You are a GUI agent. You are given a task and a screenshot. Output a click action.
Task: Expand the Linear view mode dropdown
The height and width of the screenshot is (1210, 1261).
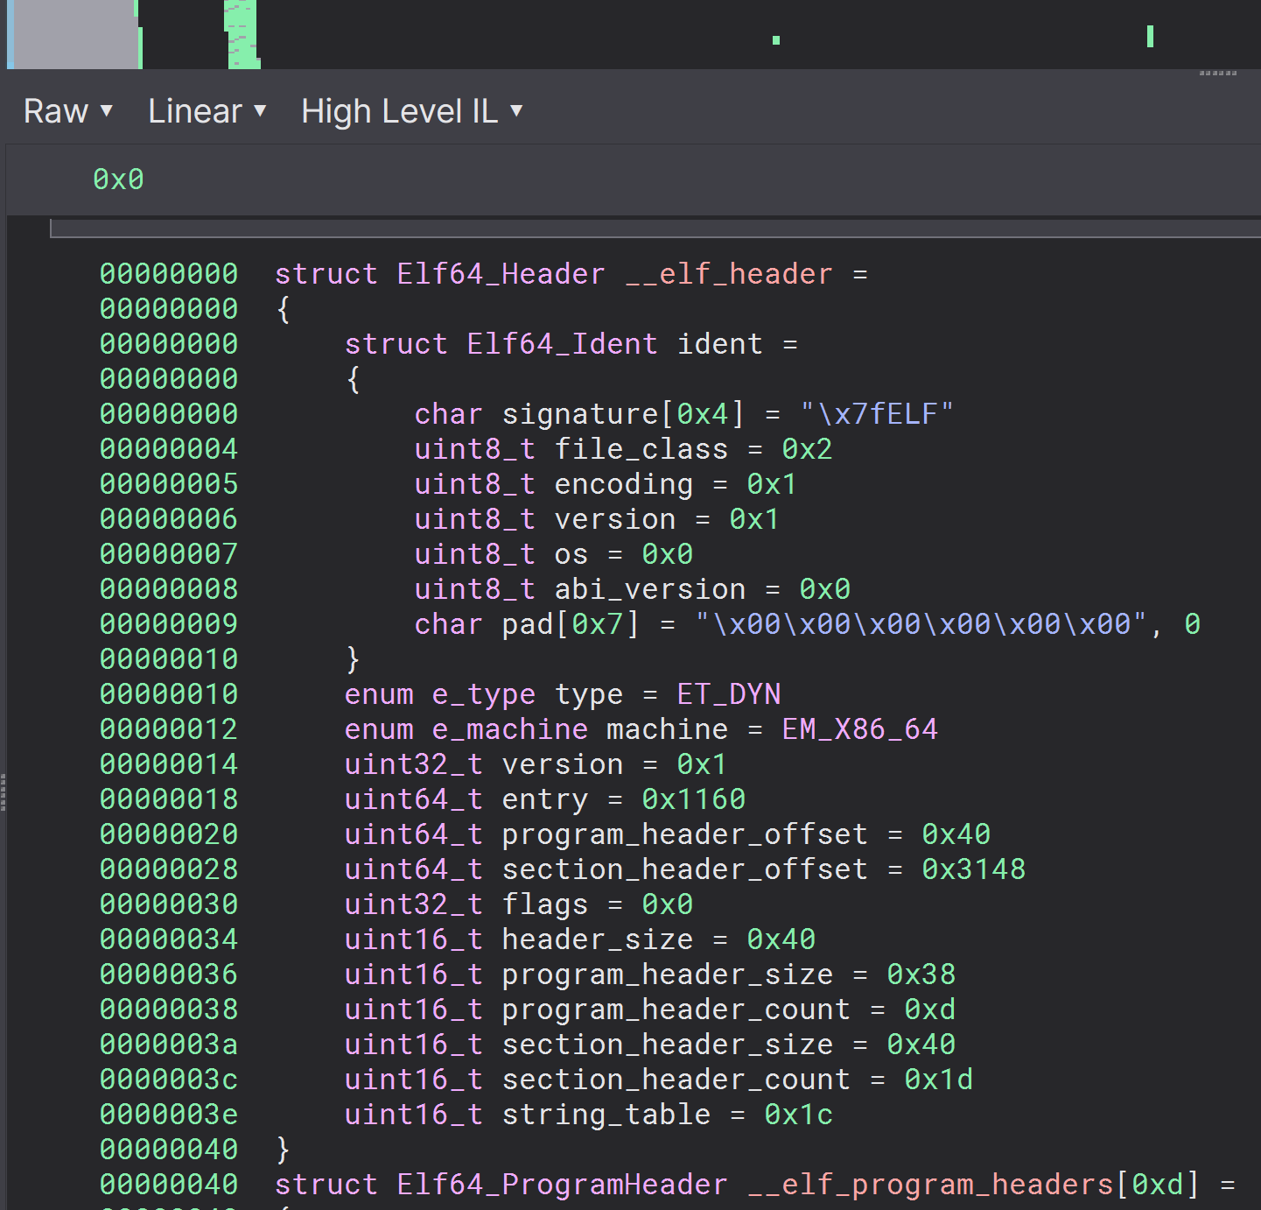tap(207, 111)
